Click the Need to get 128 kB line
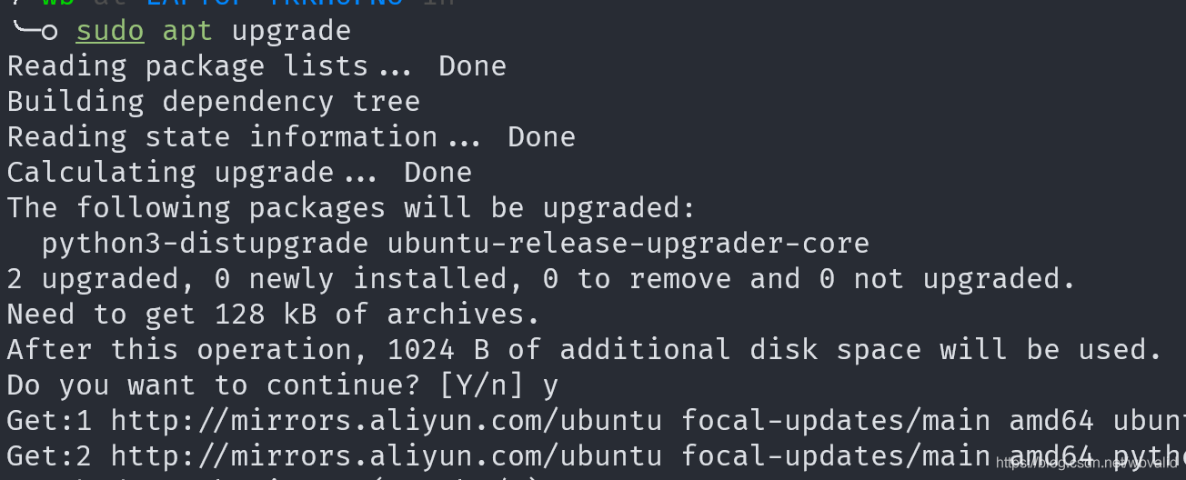 tap(274, 315)
